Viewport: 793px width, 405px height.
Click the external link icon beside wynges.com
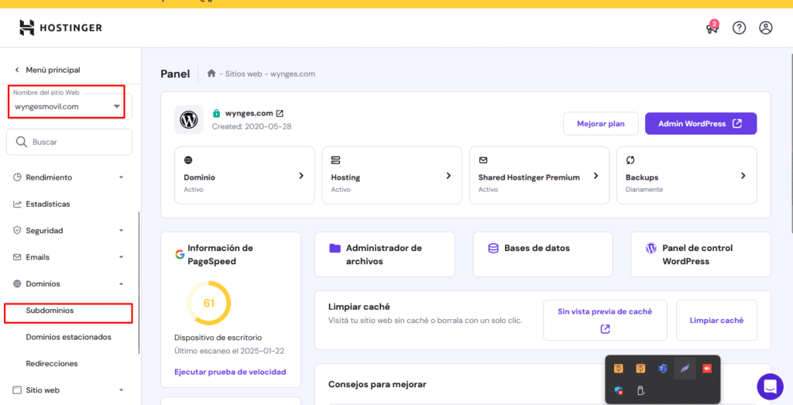280,113
